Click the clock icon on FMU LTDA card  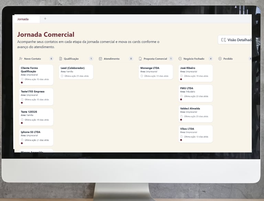pyautogui.click(x=181, y=96)
